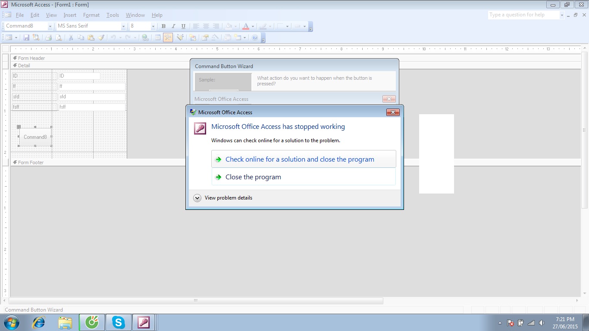Open the Tools menu

pyautogui.click(x=113, y=15)
